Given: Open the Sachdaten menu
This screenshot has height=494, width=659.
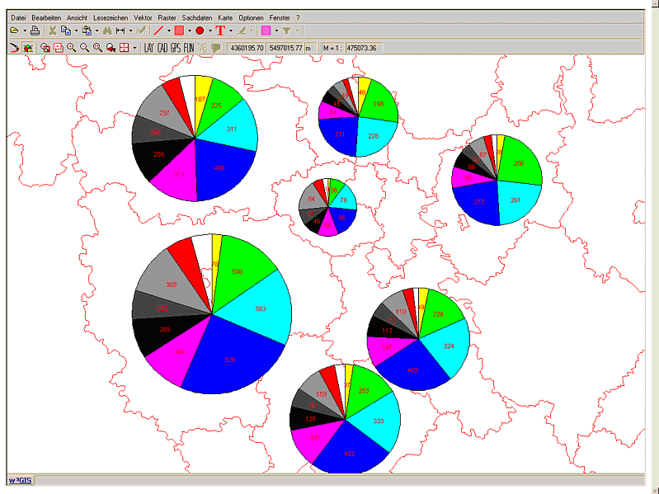Looking at the screenshot, I should (x=196, y=17).
